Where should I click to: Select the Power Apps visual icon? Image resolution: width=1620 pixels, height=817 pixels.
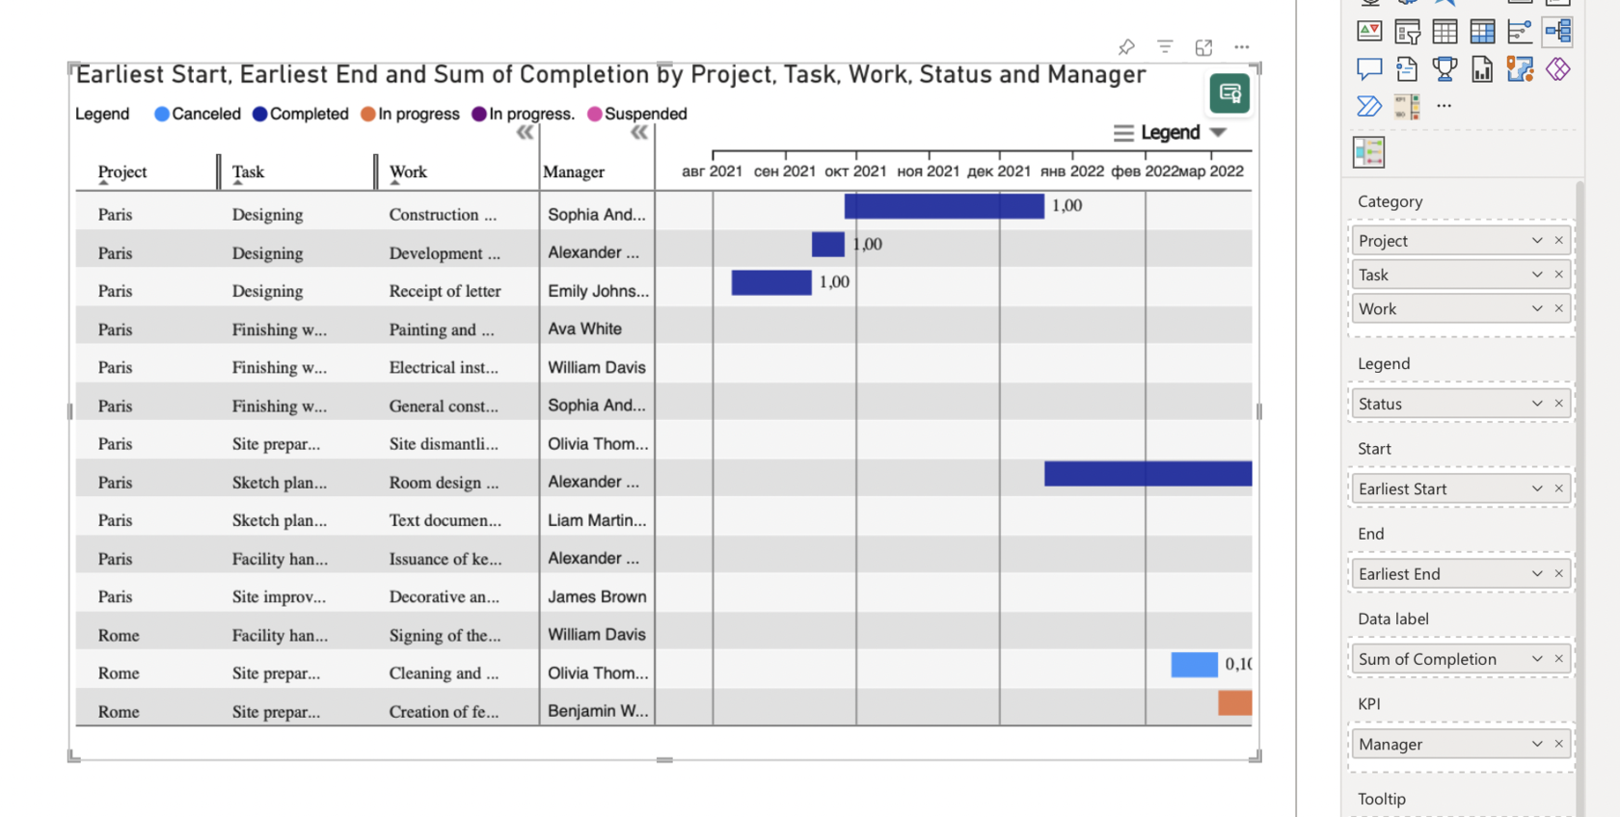[x=1558, y=69]
